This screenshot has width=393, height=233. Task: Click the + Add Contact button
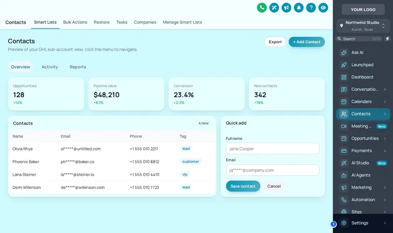(307, 42)
